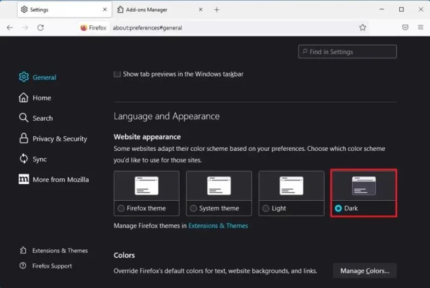
Task: Open Firefox Support from sidebar
Action: [46, 266]
